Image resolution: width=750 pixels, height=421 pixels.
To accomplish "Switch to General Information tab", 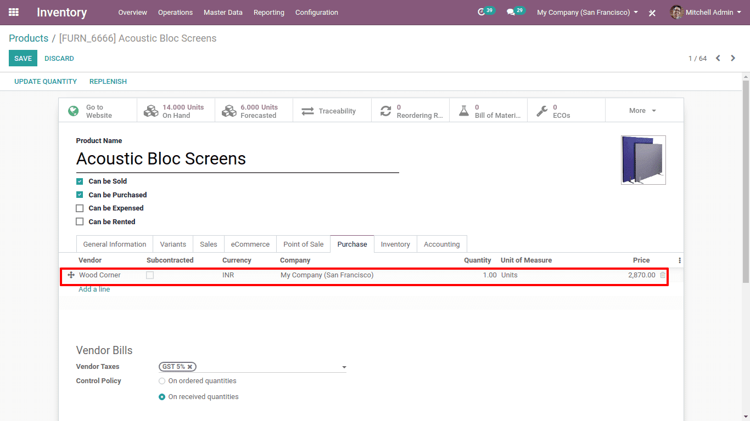I will pos(115,244).
